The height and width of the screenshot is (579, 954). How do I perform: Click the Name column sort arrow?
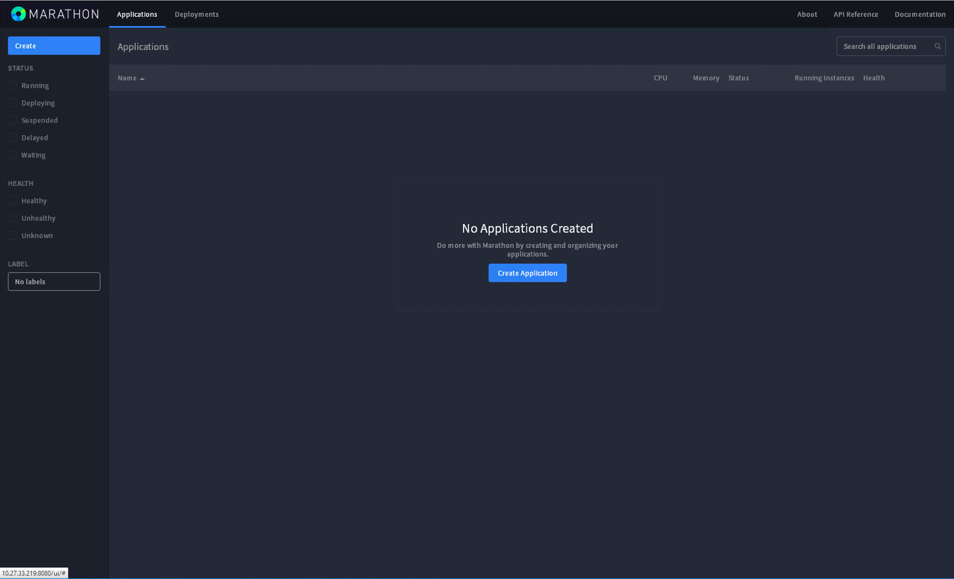click(142, 78)
